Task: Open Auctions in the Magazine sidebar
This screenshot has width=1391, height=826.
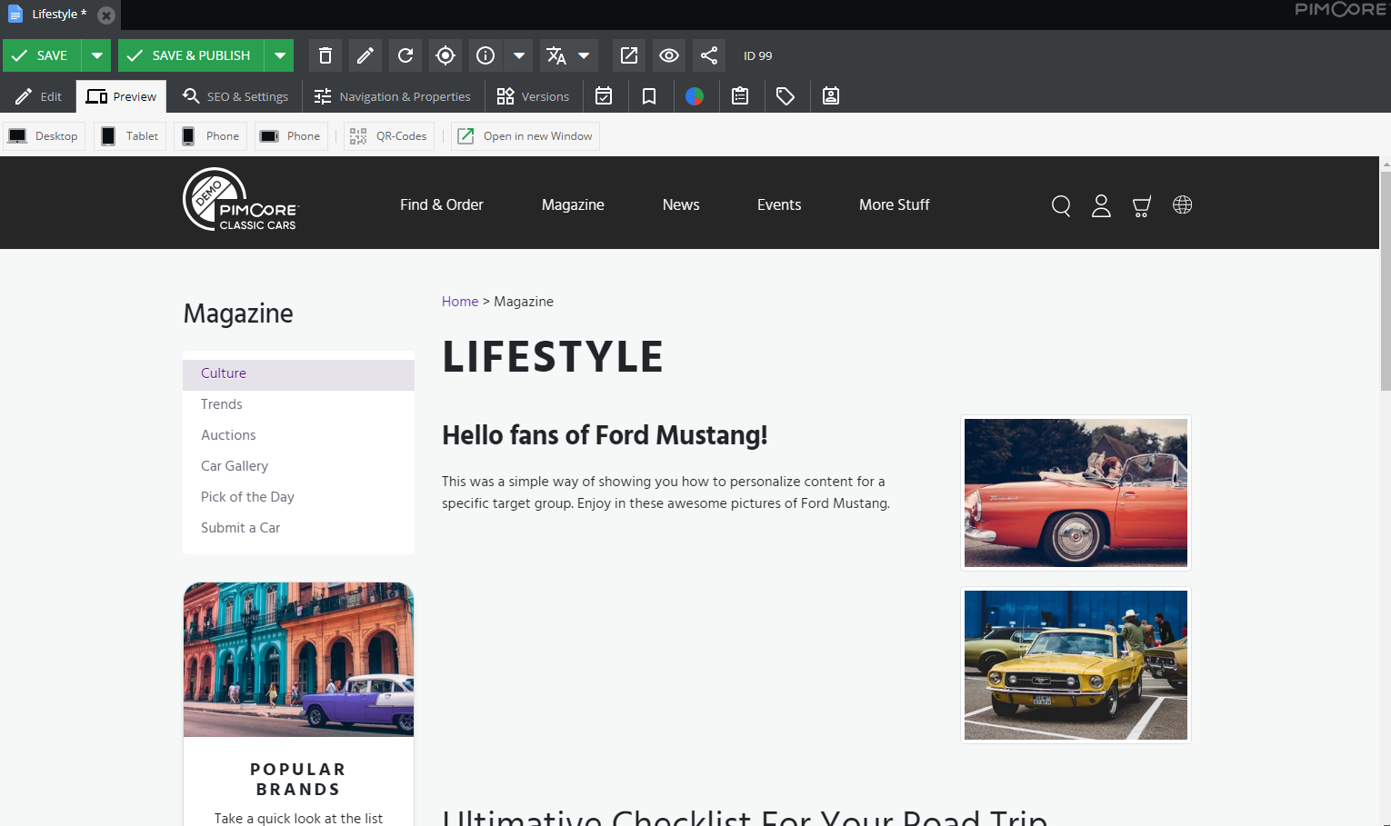Action: [x=298, y=435]
